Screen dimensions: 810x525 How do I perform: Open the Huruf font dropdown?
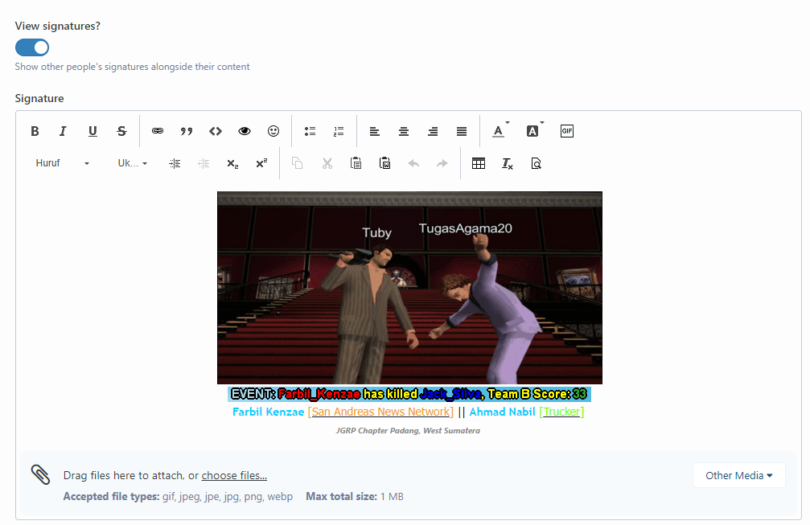tap(62, 163)
